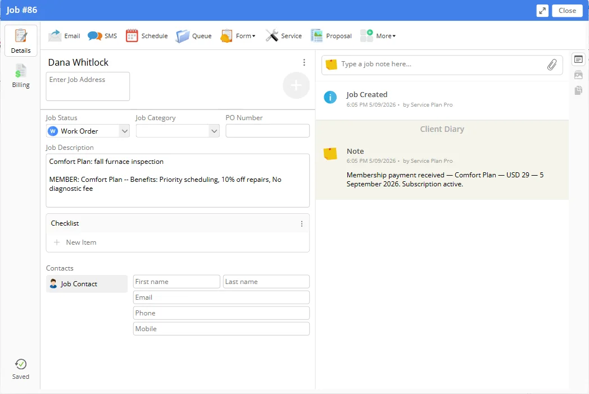Open the options menu beside Dana Whitlock
The width and height of the screenshot is (589, 394).
tap(304, 62)
